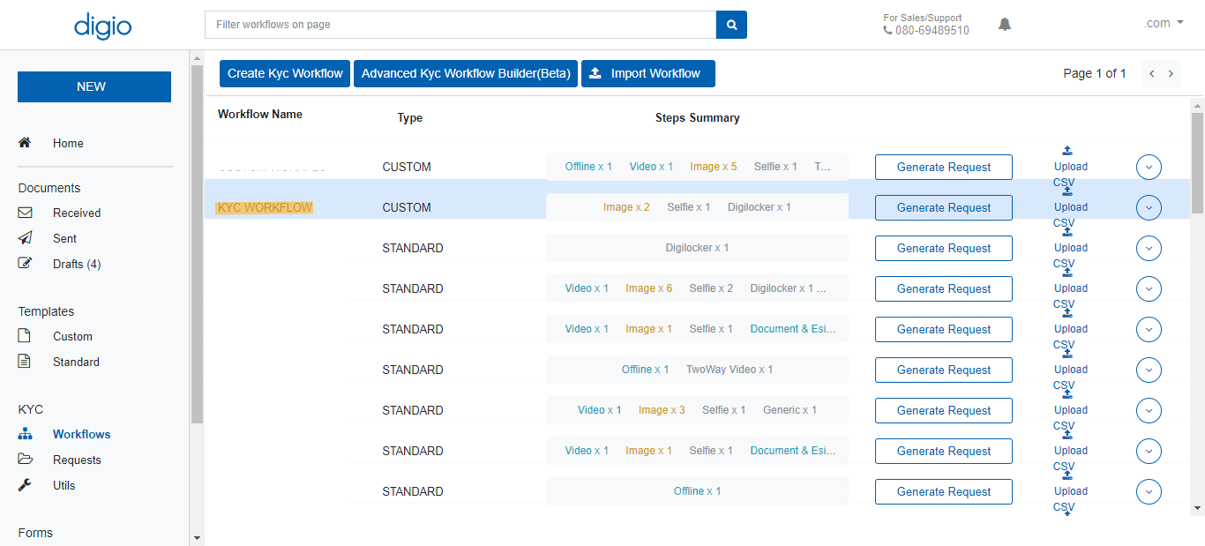Open the Forms section in sidebar
The width and height of the screenshot is (1205, 546).
click(35, 533)
